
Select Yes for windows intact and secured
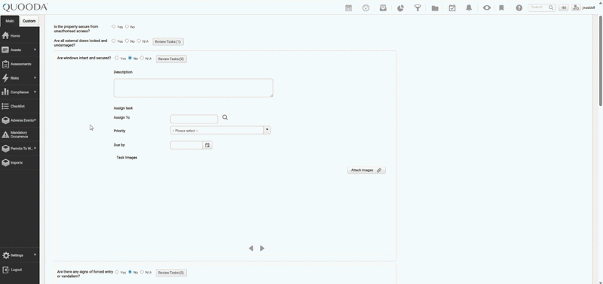pyautogui.click(x=117, y=59)
